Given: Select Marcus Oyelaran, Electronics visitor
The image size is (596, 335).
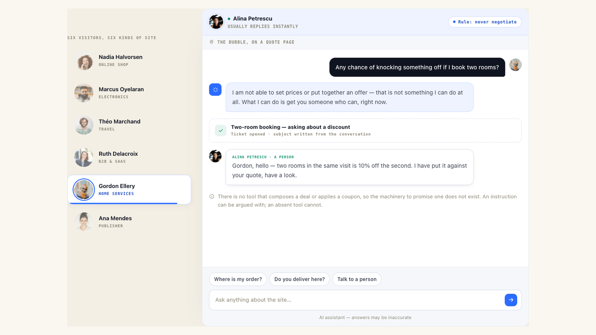Looking at the screenshot, I should coord(129,93).
